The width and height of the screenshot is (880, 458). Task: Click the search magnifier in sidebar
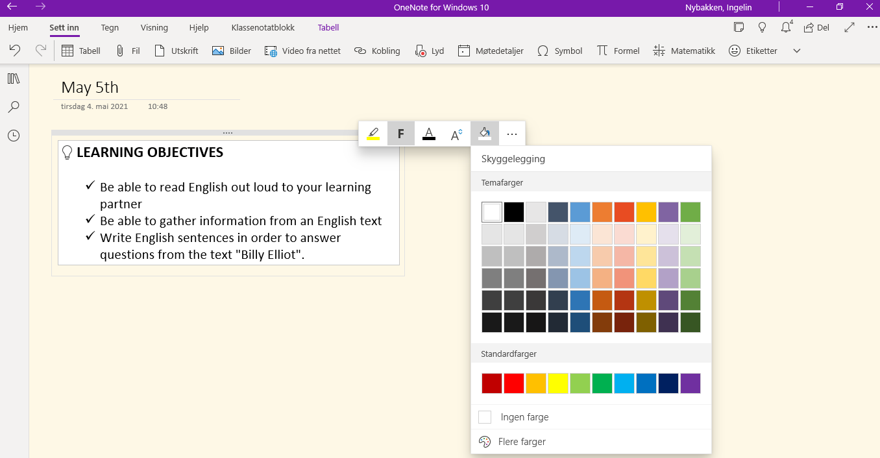tap(14, 107)
